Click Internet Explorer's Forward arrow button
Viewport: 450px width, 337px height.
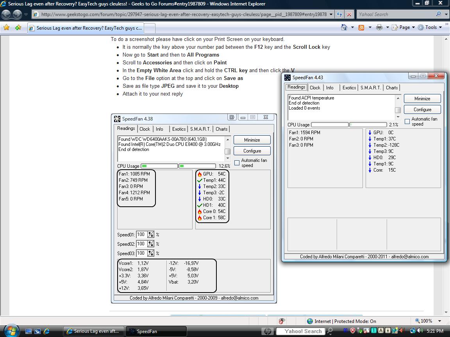click(17, 14)
